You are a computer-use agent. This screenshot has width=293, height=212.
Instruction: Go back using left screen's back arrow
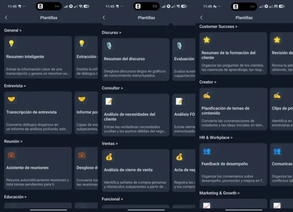pos(6,18)
